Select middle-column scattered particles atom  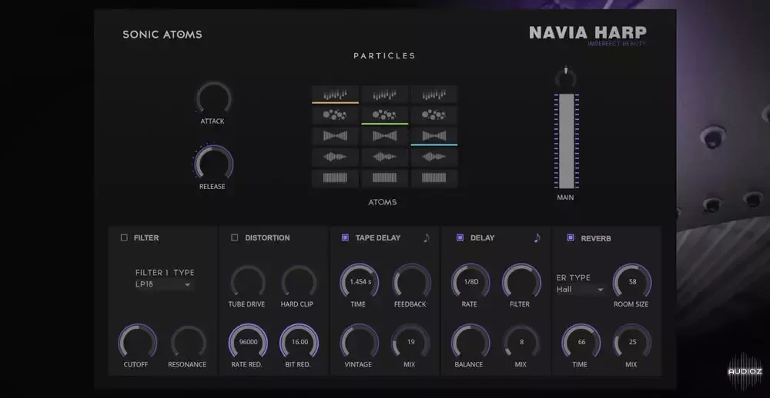[x=384, y=94]
